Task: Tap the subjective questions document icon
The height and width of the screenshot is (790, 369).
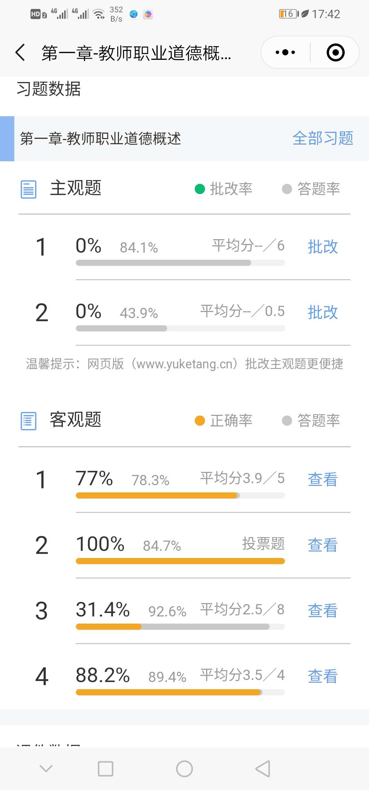Action: (28, 189)
